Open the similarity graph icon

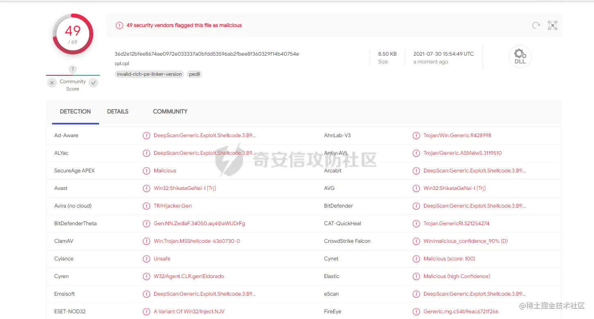pos(553,25)
